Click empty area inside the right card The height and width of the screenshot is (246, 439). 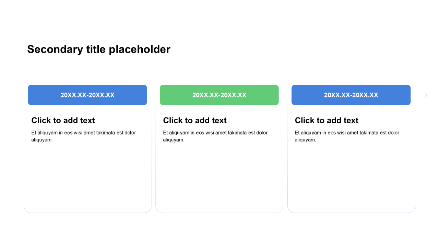[351, 178]
